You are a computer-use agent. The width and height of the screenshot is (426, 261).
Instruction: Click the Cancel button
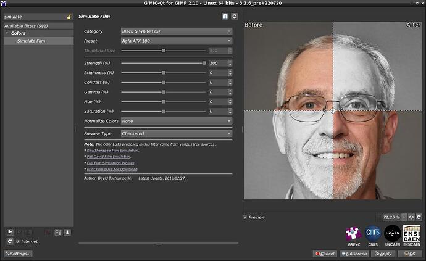pyautogui.click(x=325, y=254)
